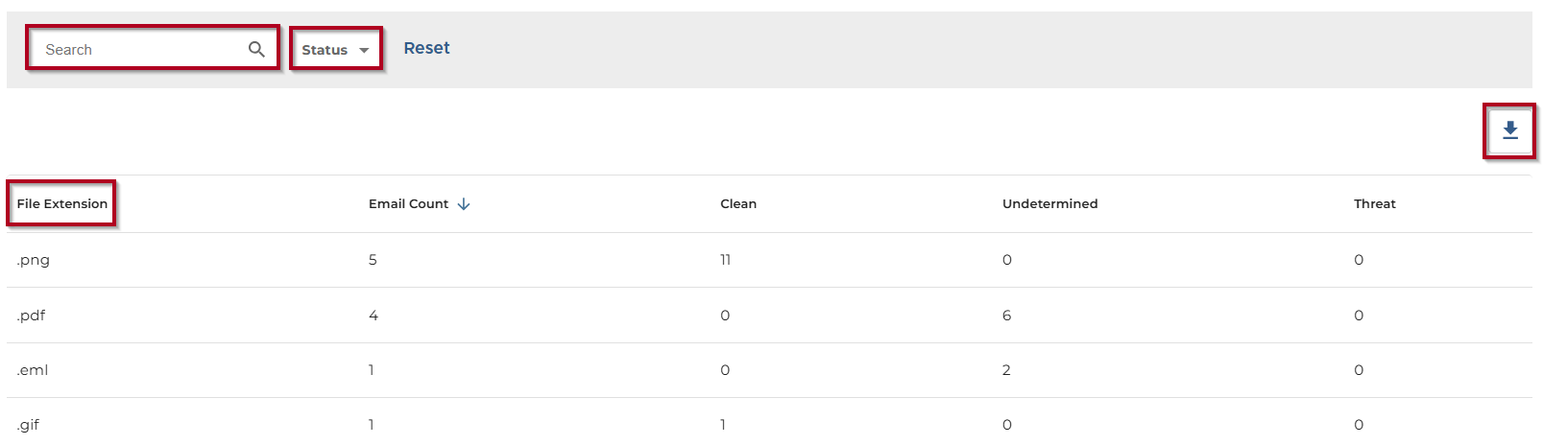Sort by Email Count column header
Image resolution: width=1543 pixels, height=445 pixels.
[x=408, y=203]
